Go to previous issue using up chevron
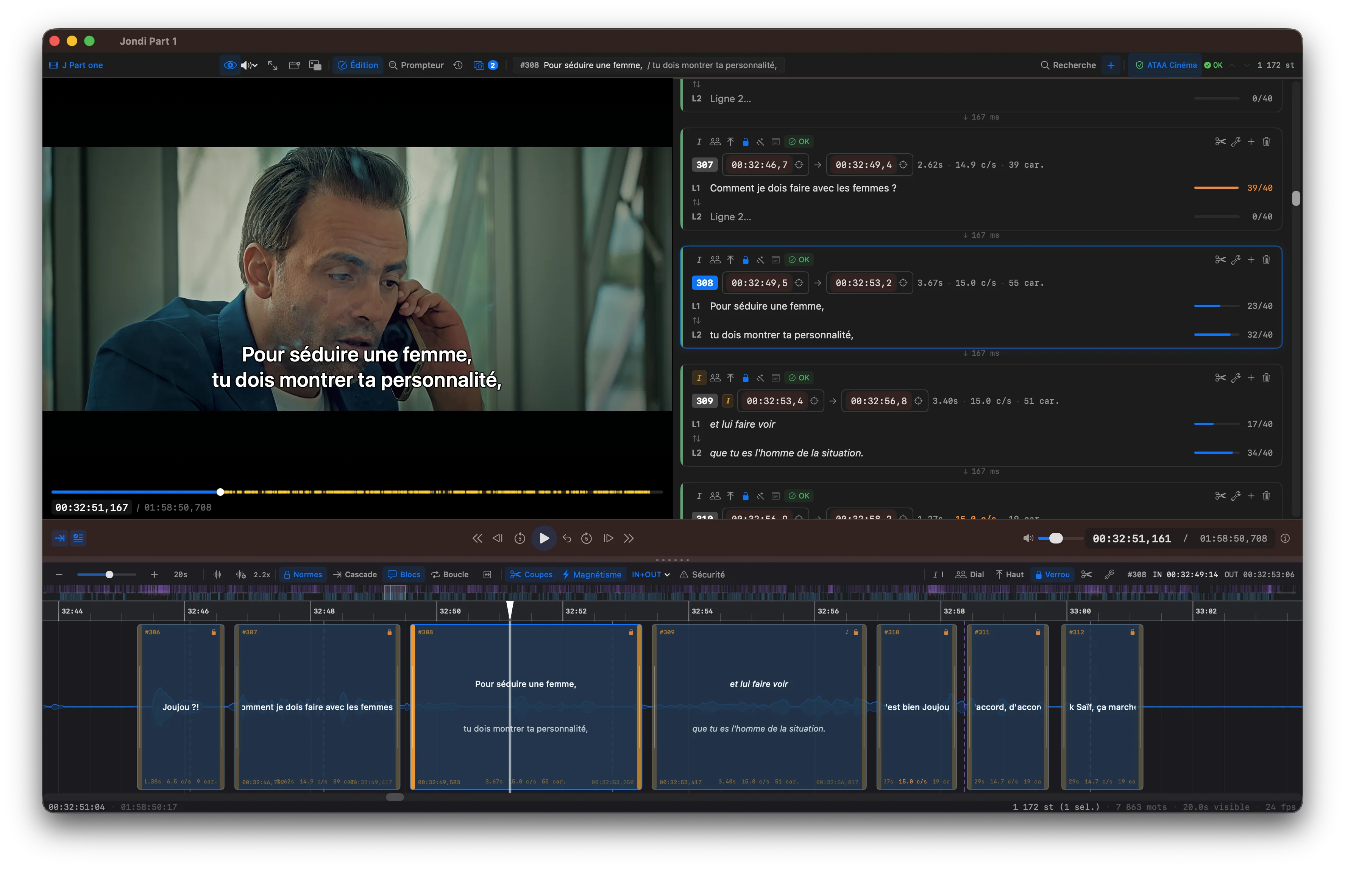Screen dimensions: 1345x869 1231,65
